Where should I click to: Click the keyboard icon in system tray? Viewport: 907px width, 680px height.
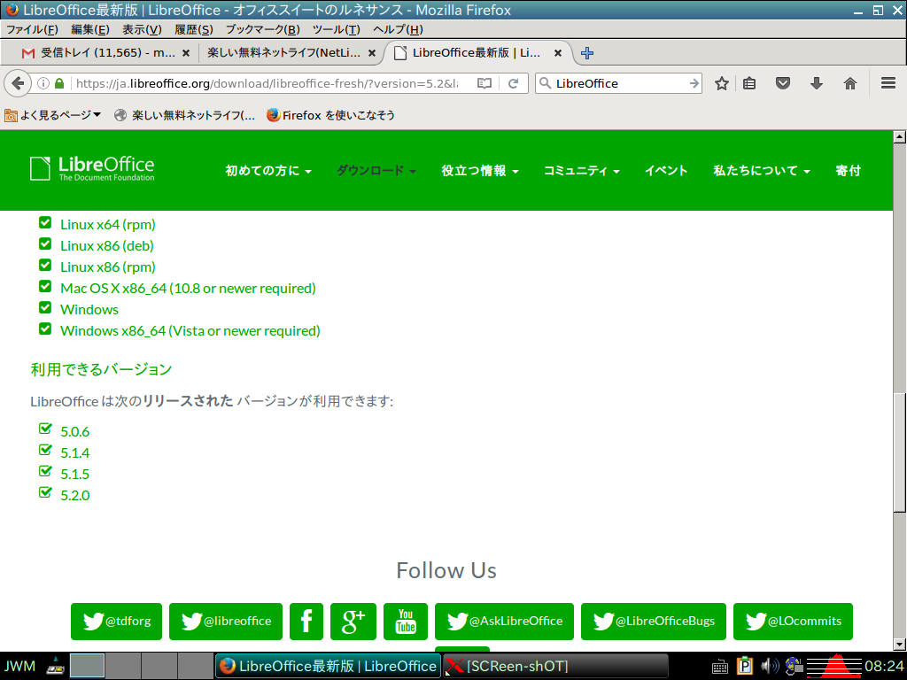tap(719, 667)
